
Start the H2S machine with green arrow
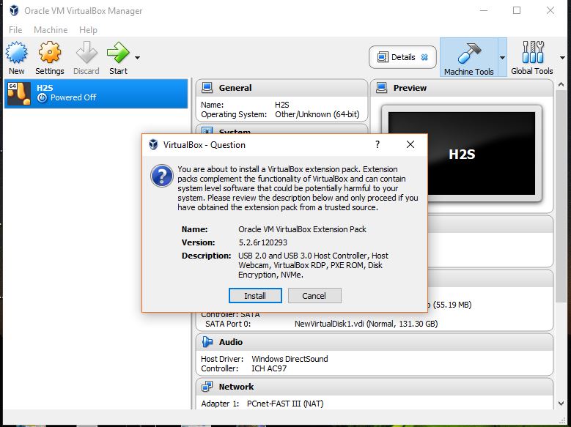pyautogui.click(x=118, y=53)
